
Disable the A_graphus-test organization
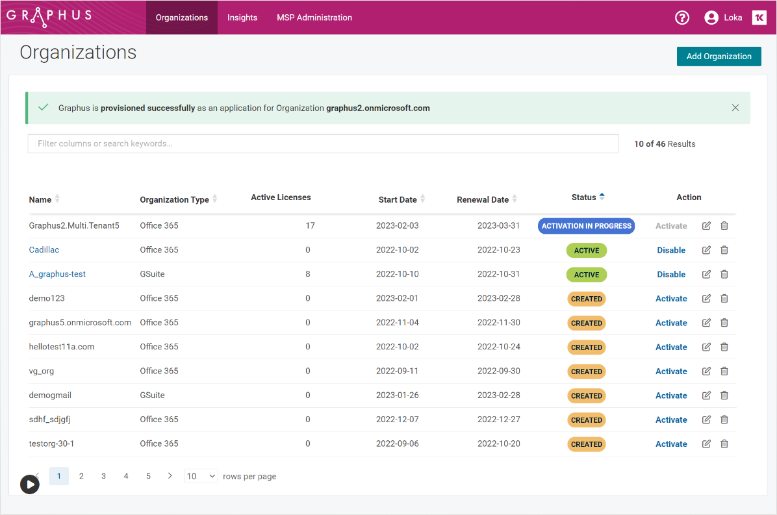[x=671, y=274]
